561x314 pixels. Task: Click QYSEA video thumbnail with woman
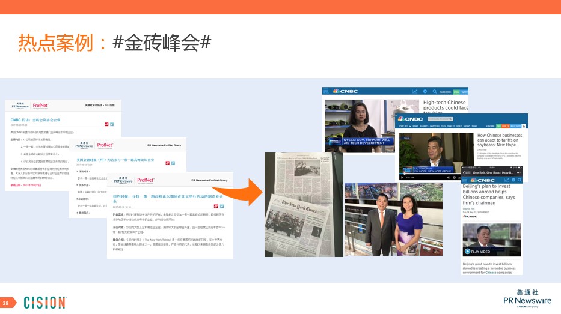pyautogui.click(x=360, y=126)
